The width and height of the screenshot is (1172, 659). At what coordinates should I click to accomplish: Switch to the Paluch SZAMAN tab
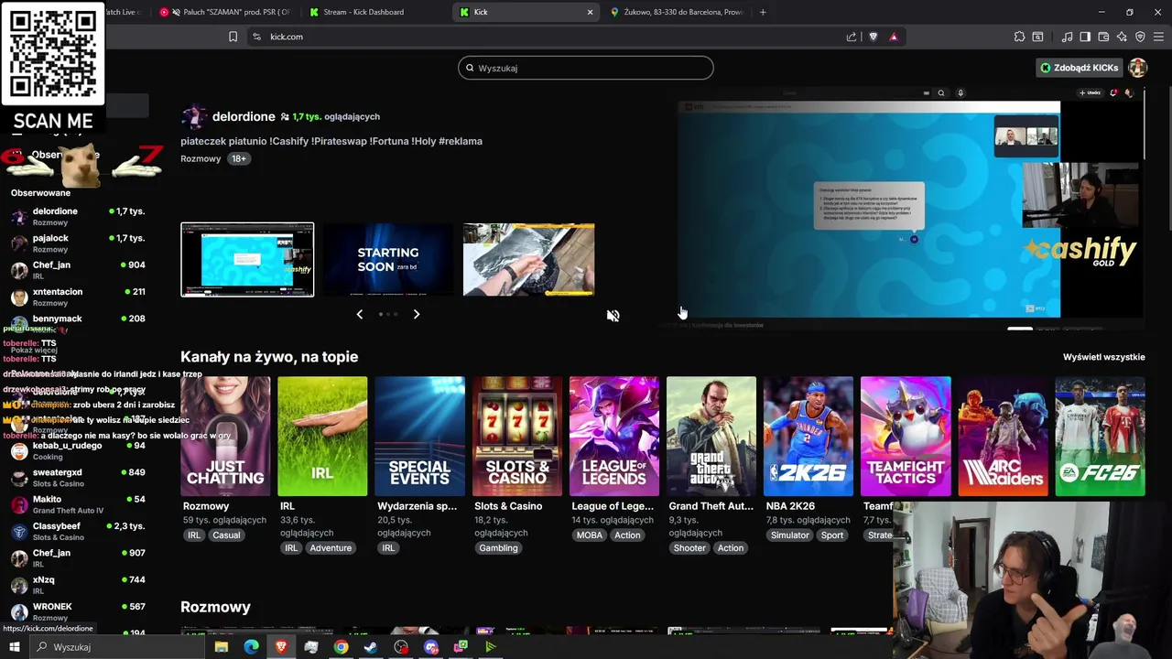pyautogui.click(x=224, y=12)
